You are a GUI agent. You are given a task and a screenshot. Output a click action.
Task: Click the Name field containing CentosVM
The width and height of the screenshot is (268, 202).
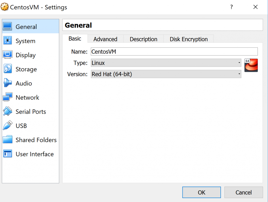click(x=174, y=51)
